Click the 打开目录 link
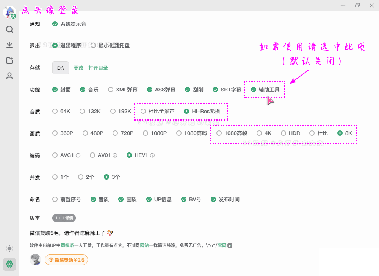Viewport: 379px width, 276px height. [98, 68]
